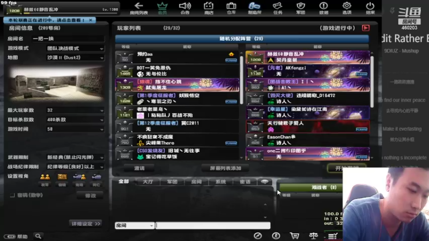Open the clan (军团) shield icon

301,8
